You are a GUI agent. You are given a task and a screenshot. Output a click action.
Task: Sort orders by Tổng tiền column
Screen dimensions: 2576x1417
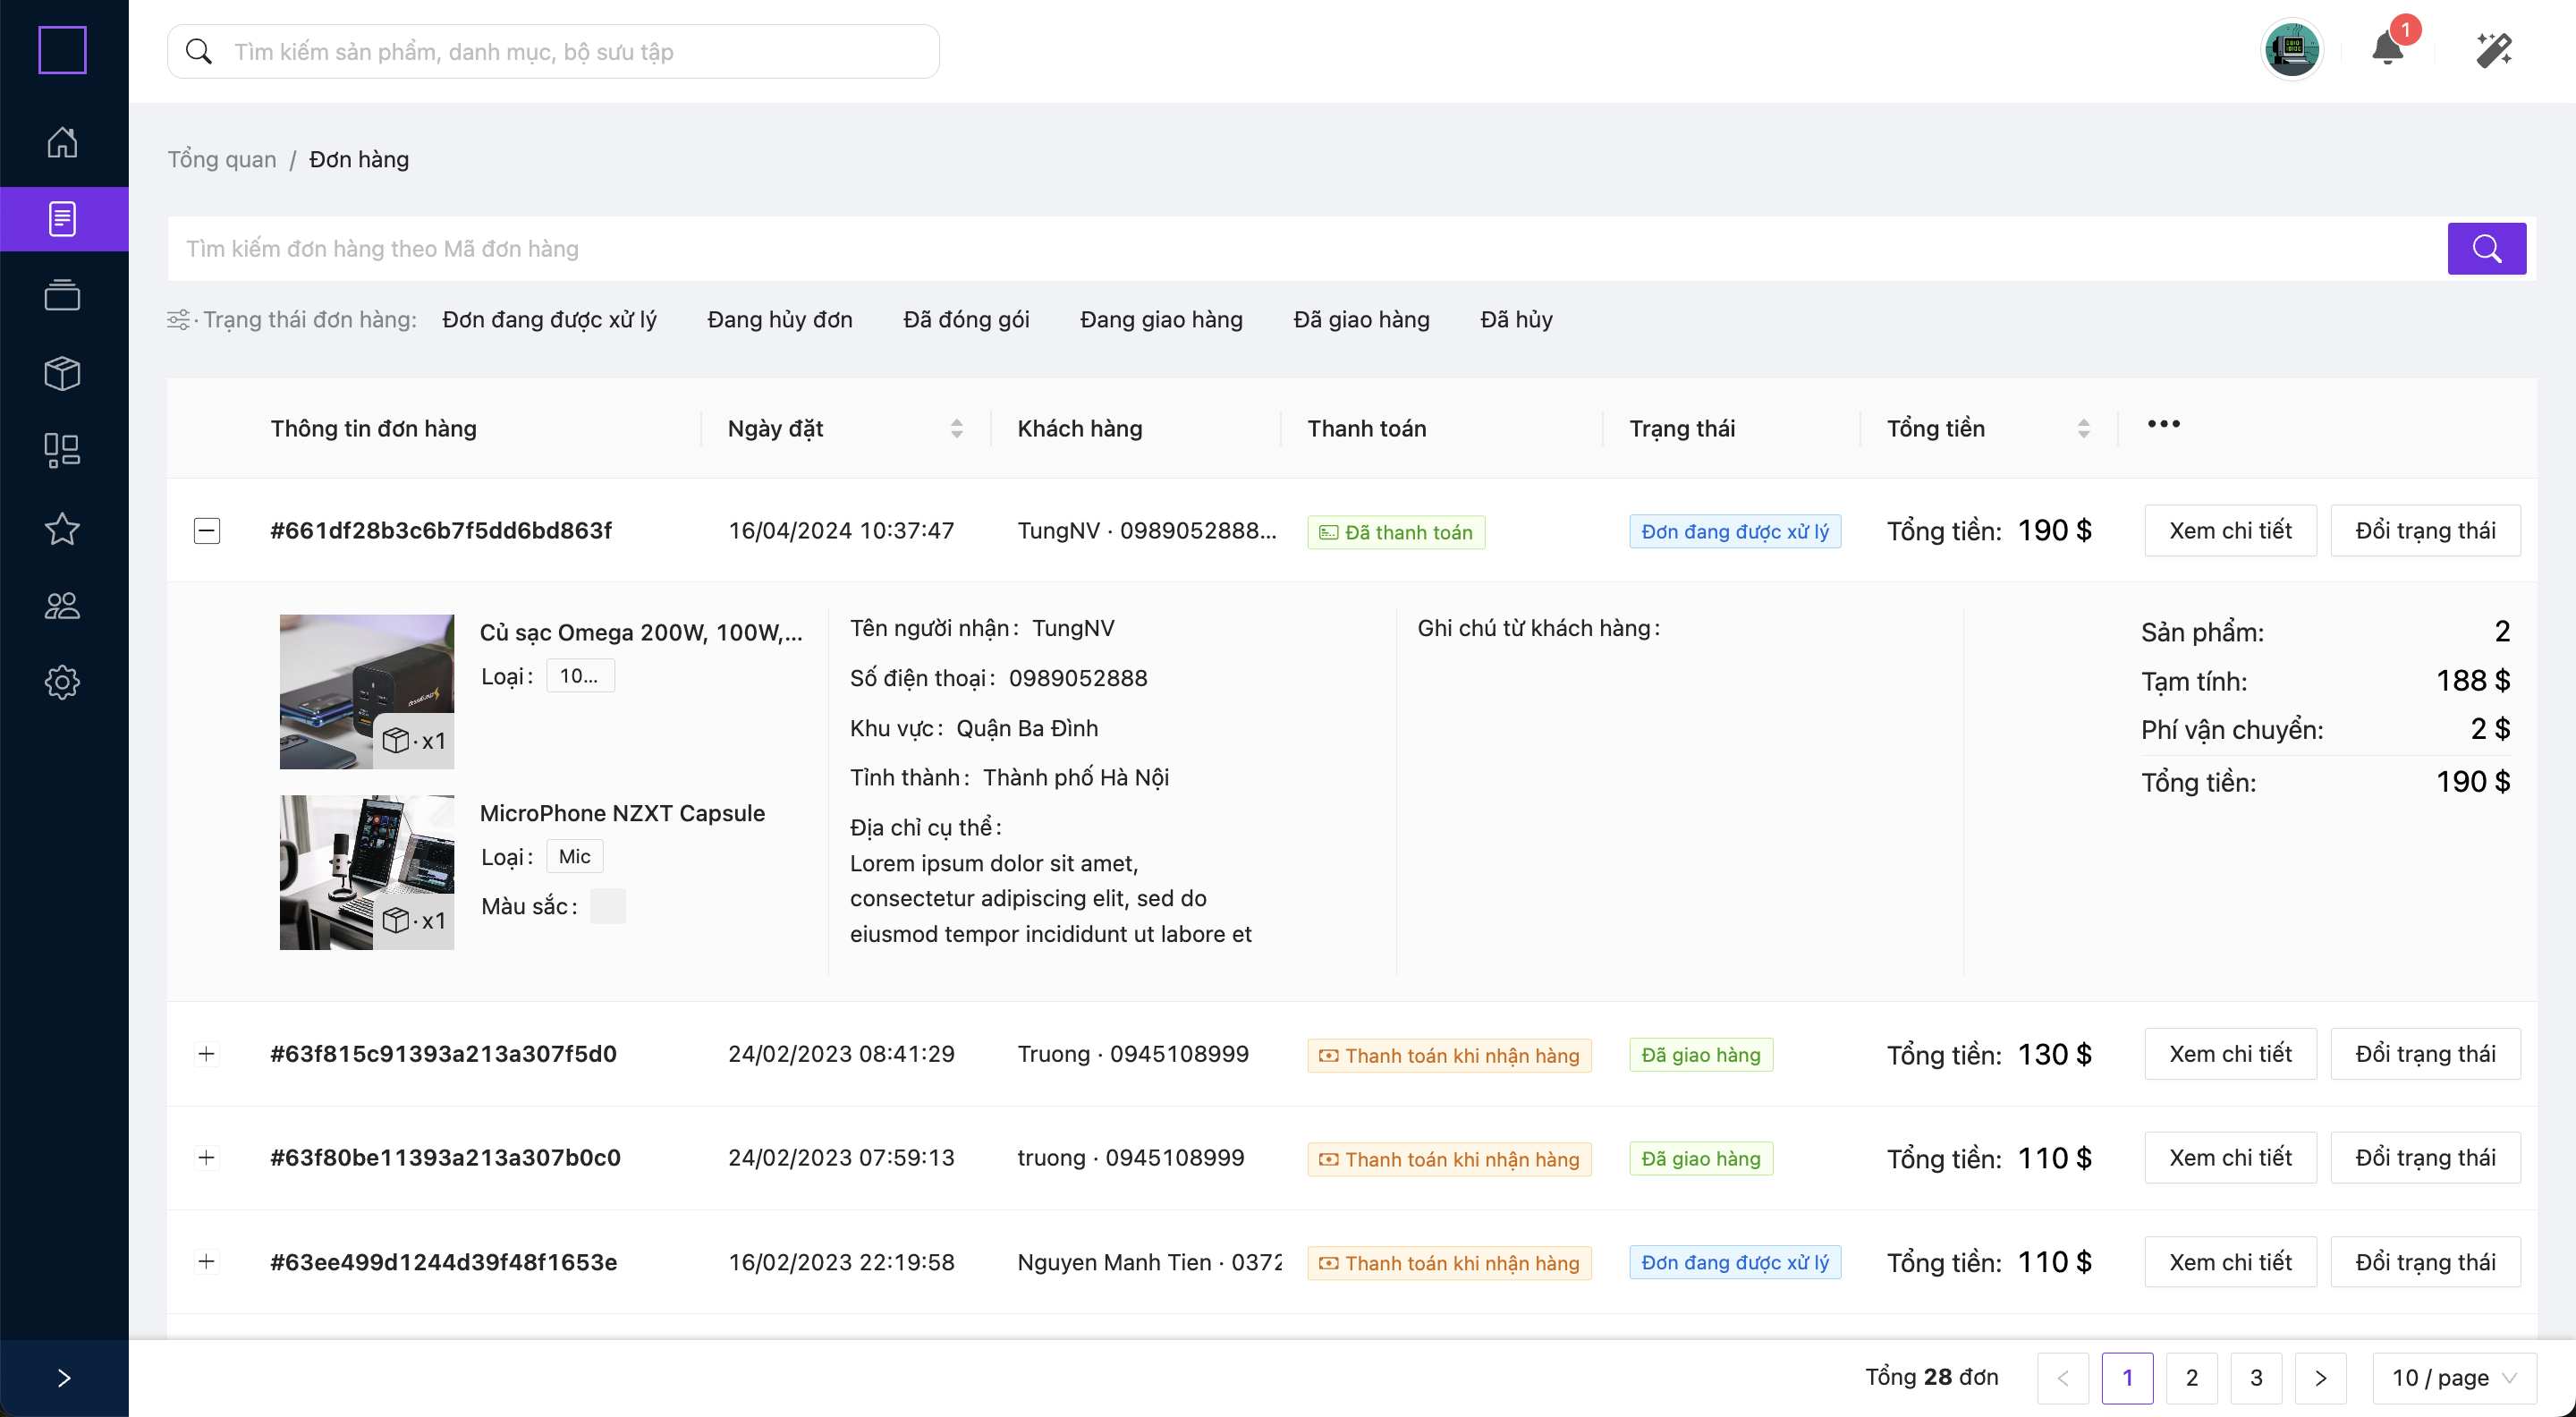pyautogui.click(x=2083, y=429)
